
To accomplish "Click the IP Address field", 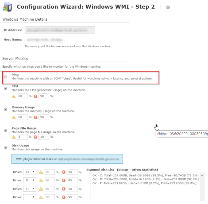I will pyautogui.click(x=60, y=30).
